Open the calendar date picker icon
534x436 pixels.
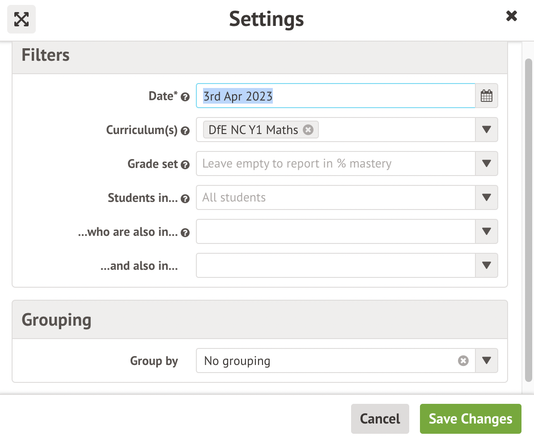point(486,96)
